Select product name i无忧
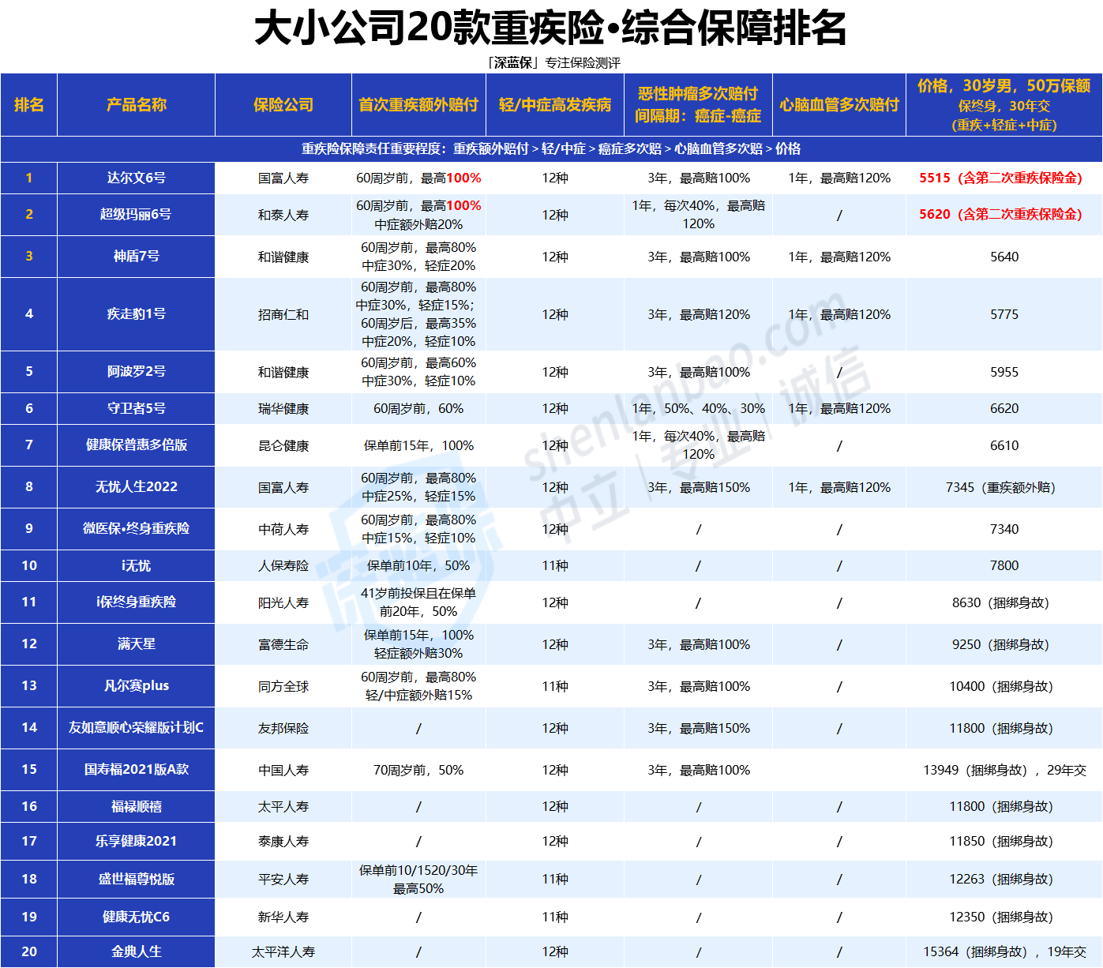This screenshot has height=968, width=1103. point(137,565)
